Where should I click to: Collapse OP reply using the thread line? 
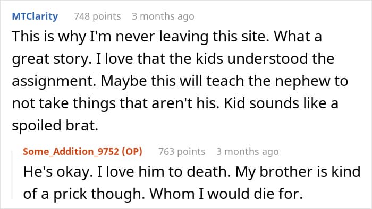pos(12,175)
